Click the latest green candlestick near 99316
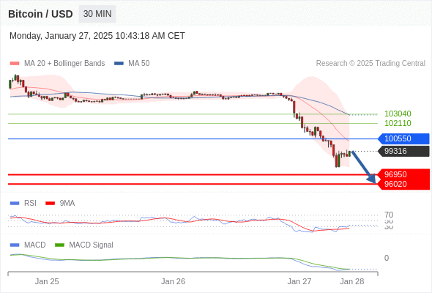Screen dimensions: 432x293 pyautogui.click(x=349, y=154)
